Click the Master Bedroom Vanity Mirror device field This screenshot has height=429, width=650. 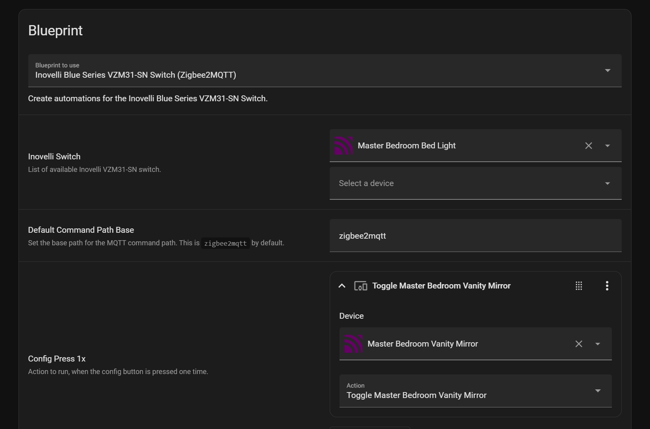pos(476,344)
